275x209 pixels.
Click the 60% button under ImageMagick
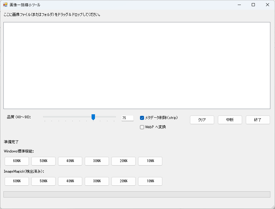[x=17, y=181]
